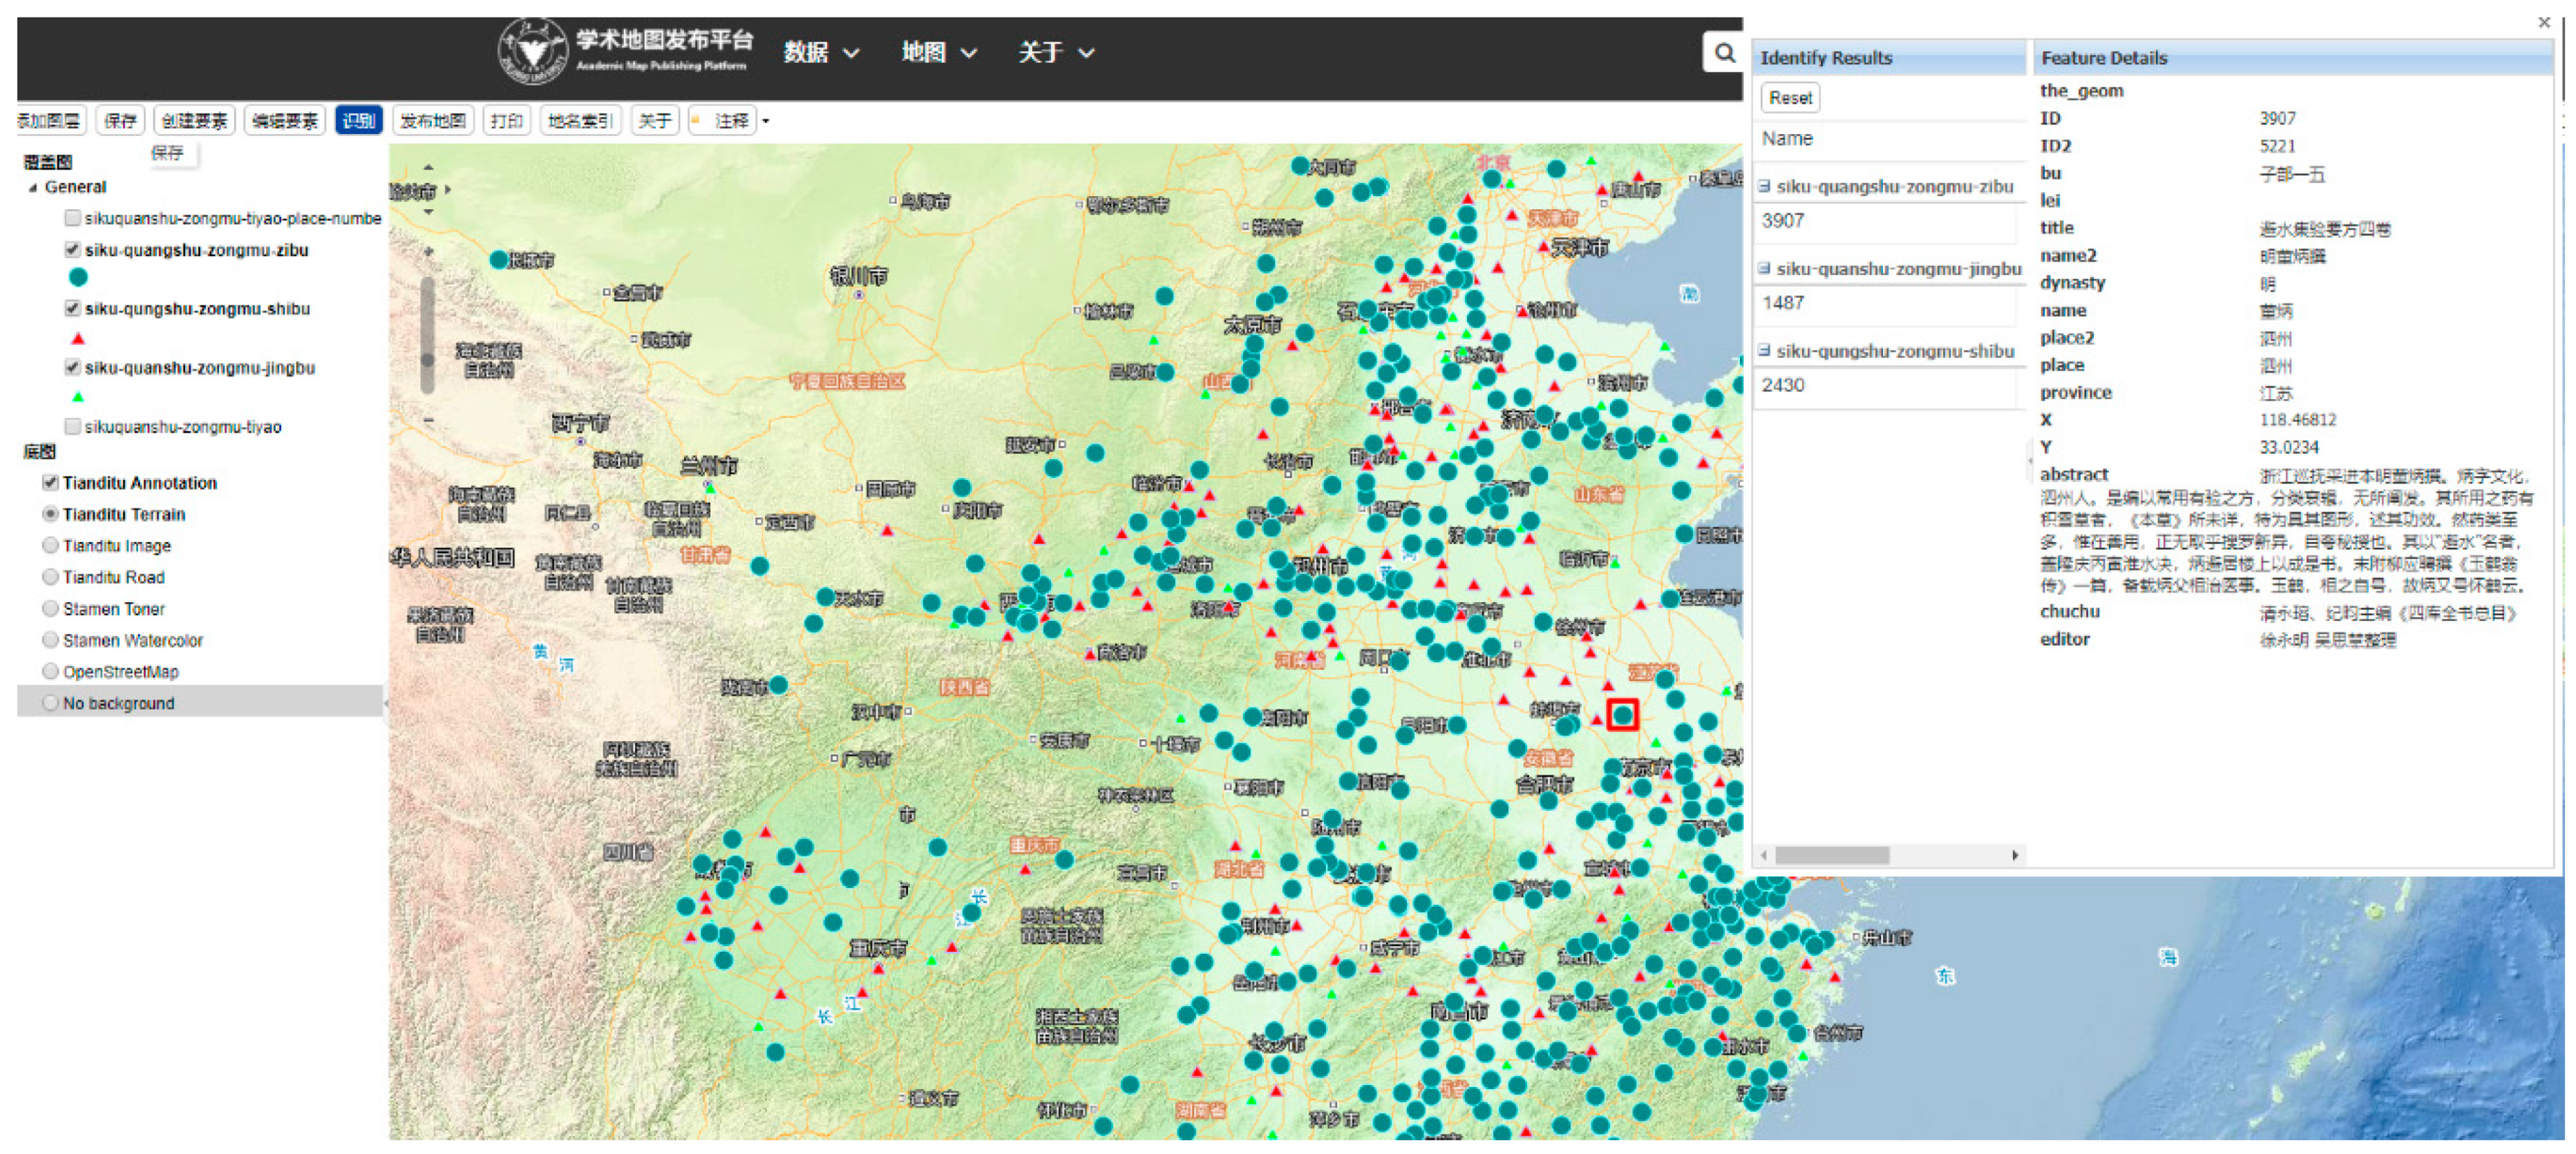
Task: Select Tianditu Image base layer
Action: coord(50,545)
